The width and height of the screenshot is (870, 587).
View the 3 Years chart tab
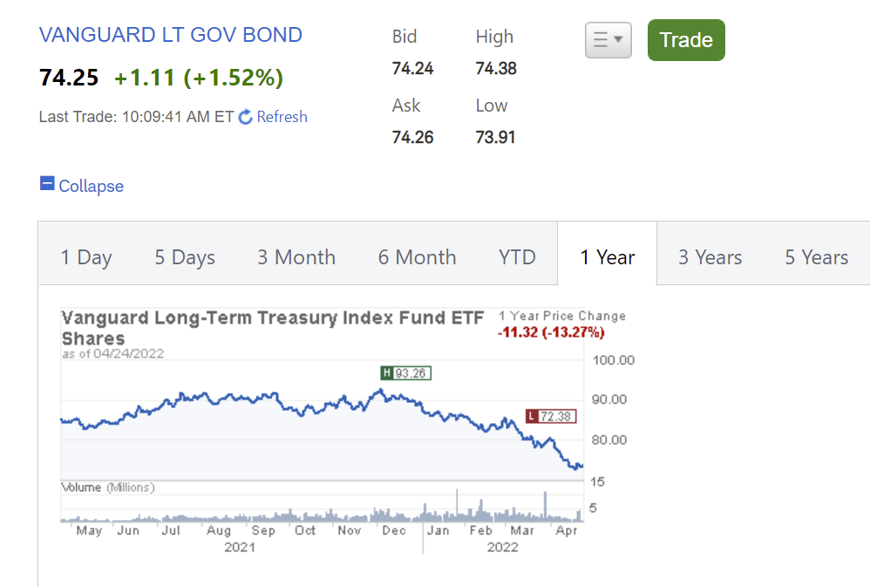point(710,257)
